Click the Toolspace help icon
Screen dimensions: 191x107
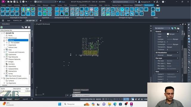[x=29, y=27]
